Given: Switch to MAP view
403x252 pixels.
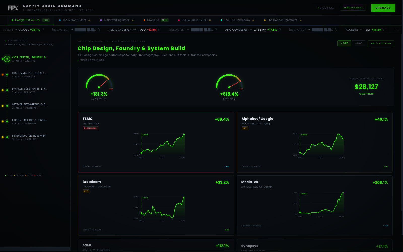Looking at the screenshot, I should coord(358,43).
